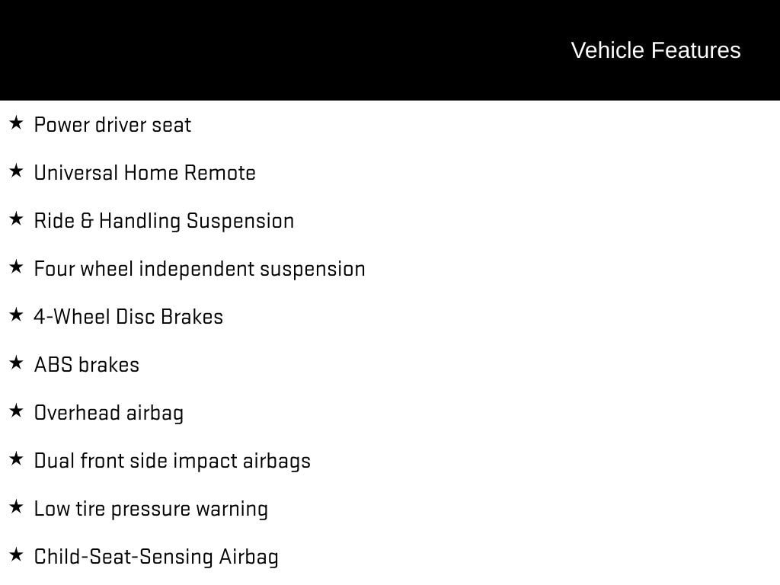Click the Vehicle Features header title
This screenshot has width=780, height=585.
pos(655,50)
